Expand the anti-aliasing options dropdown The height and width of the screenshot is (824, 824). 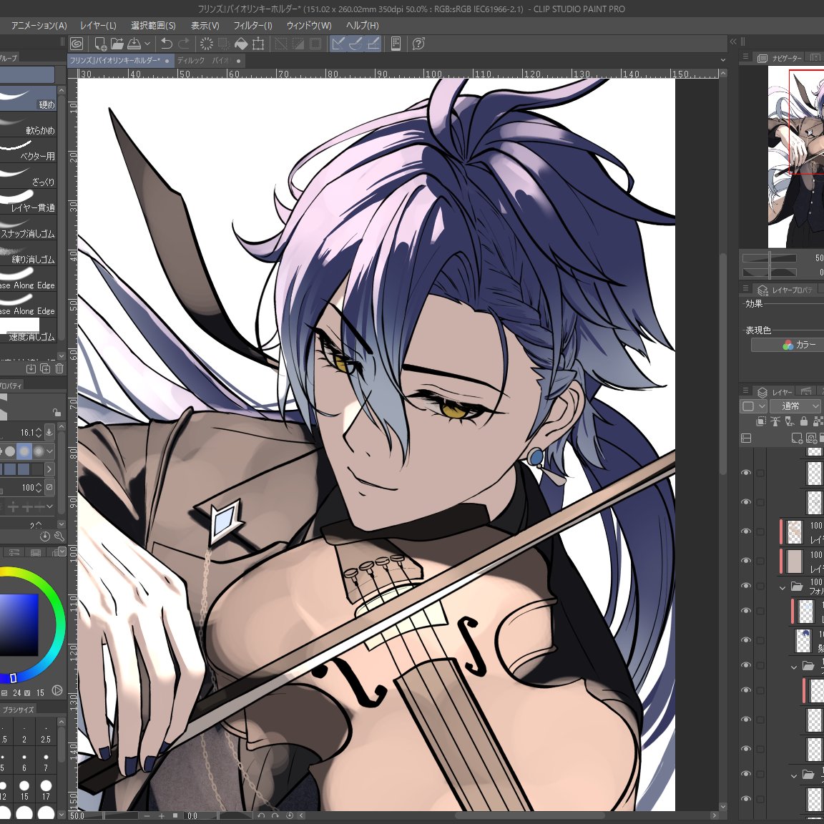pos(50,451)
